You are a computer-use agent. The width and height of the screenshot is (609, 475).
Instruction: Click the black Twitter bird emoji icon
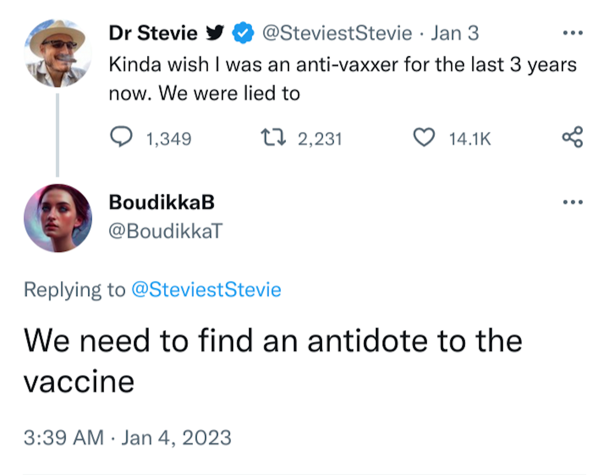pyautogui.click(x=215, y=33)
